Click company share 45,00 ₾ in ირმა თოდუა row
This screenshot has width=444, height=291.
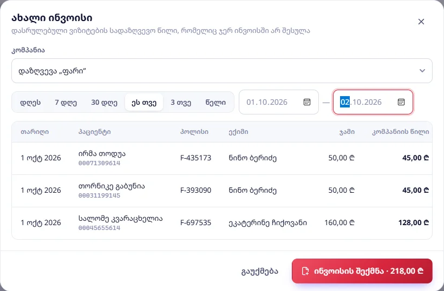pos(415,158)
